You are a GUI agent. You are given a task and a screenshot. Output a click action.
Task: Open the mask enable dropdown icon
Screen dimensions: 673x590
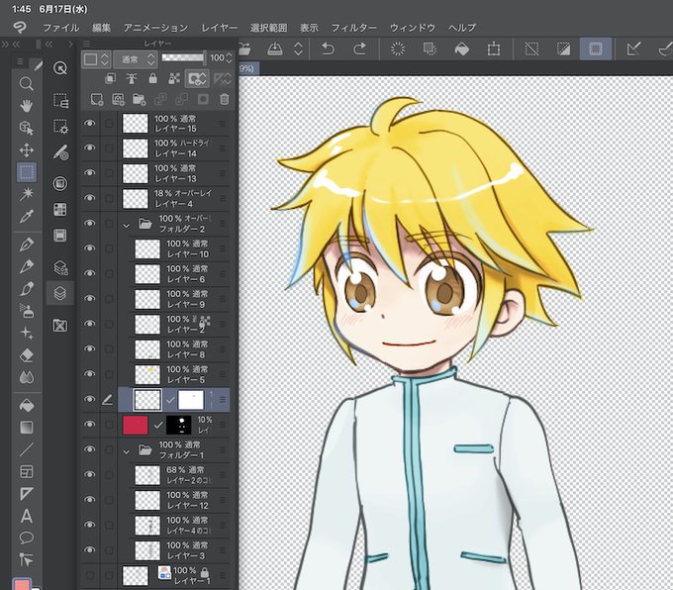coord(197,78)
